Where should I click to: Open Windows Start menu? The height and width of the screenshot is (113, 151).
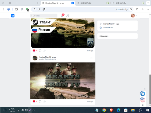coord(148,110)
